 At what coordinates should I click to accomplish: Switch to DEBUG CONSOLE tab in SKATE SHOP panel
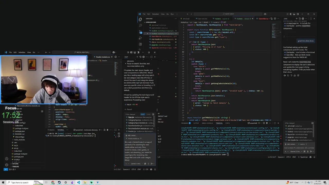[x=207, y=123]
